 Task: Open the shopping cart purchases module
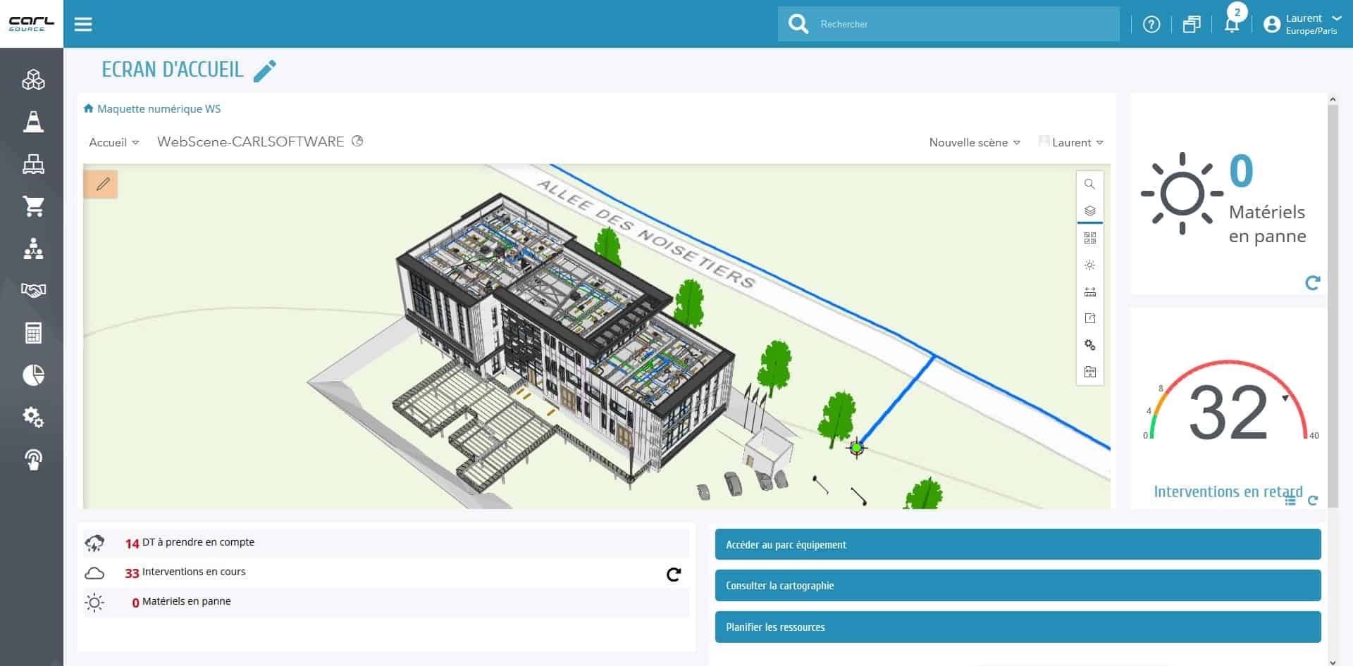tap(33, 206)
